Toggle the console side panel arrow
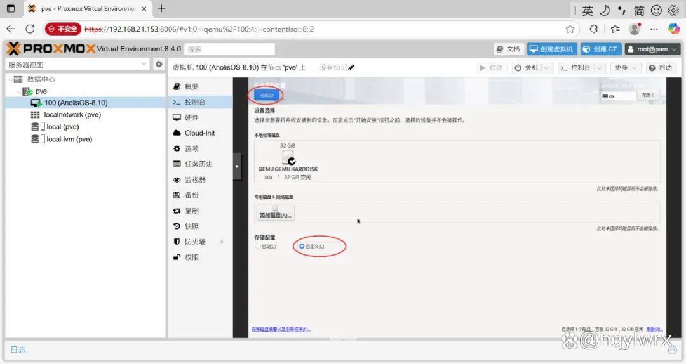Screen dimensions: 686x364 point(237,167)
